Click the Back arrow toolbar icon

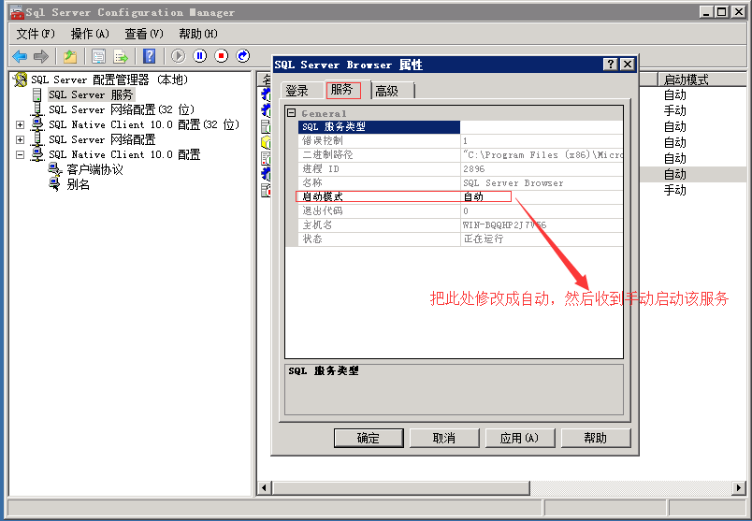click(x=20, y=56)
